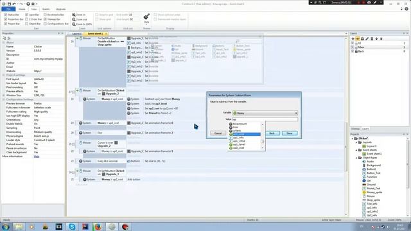Enable the Bookmarks Bar checkbox
The image size is (411, 231).
45,15
